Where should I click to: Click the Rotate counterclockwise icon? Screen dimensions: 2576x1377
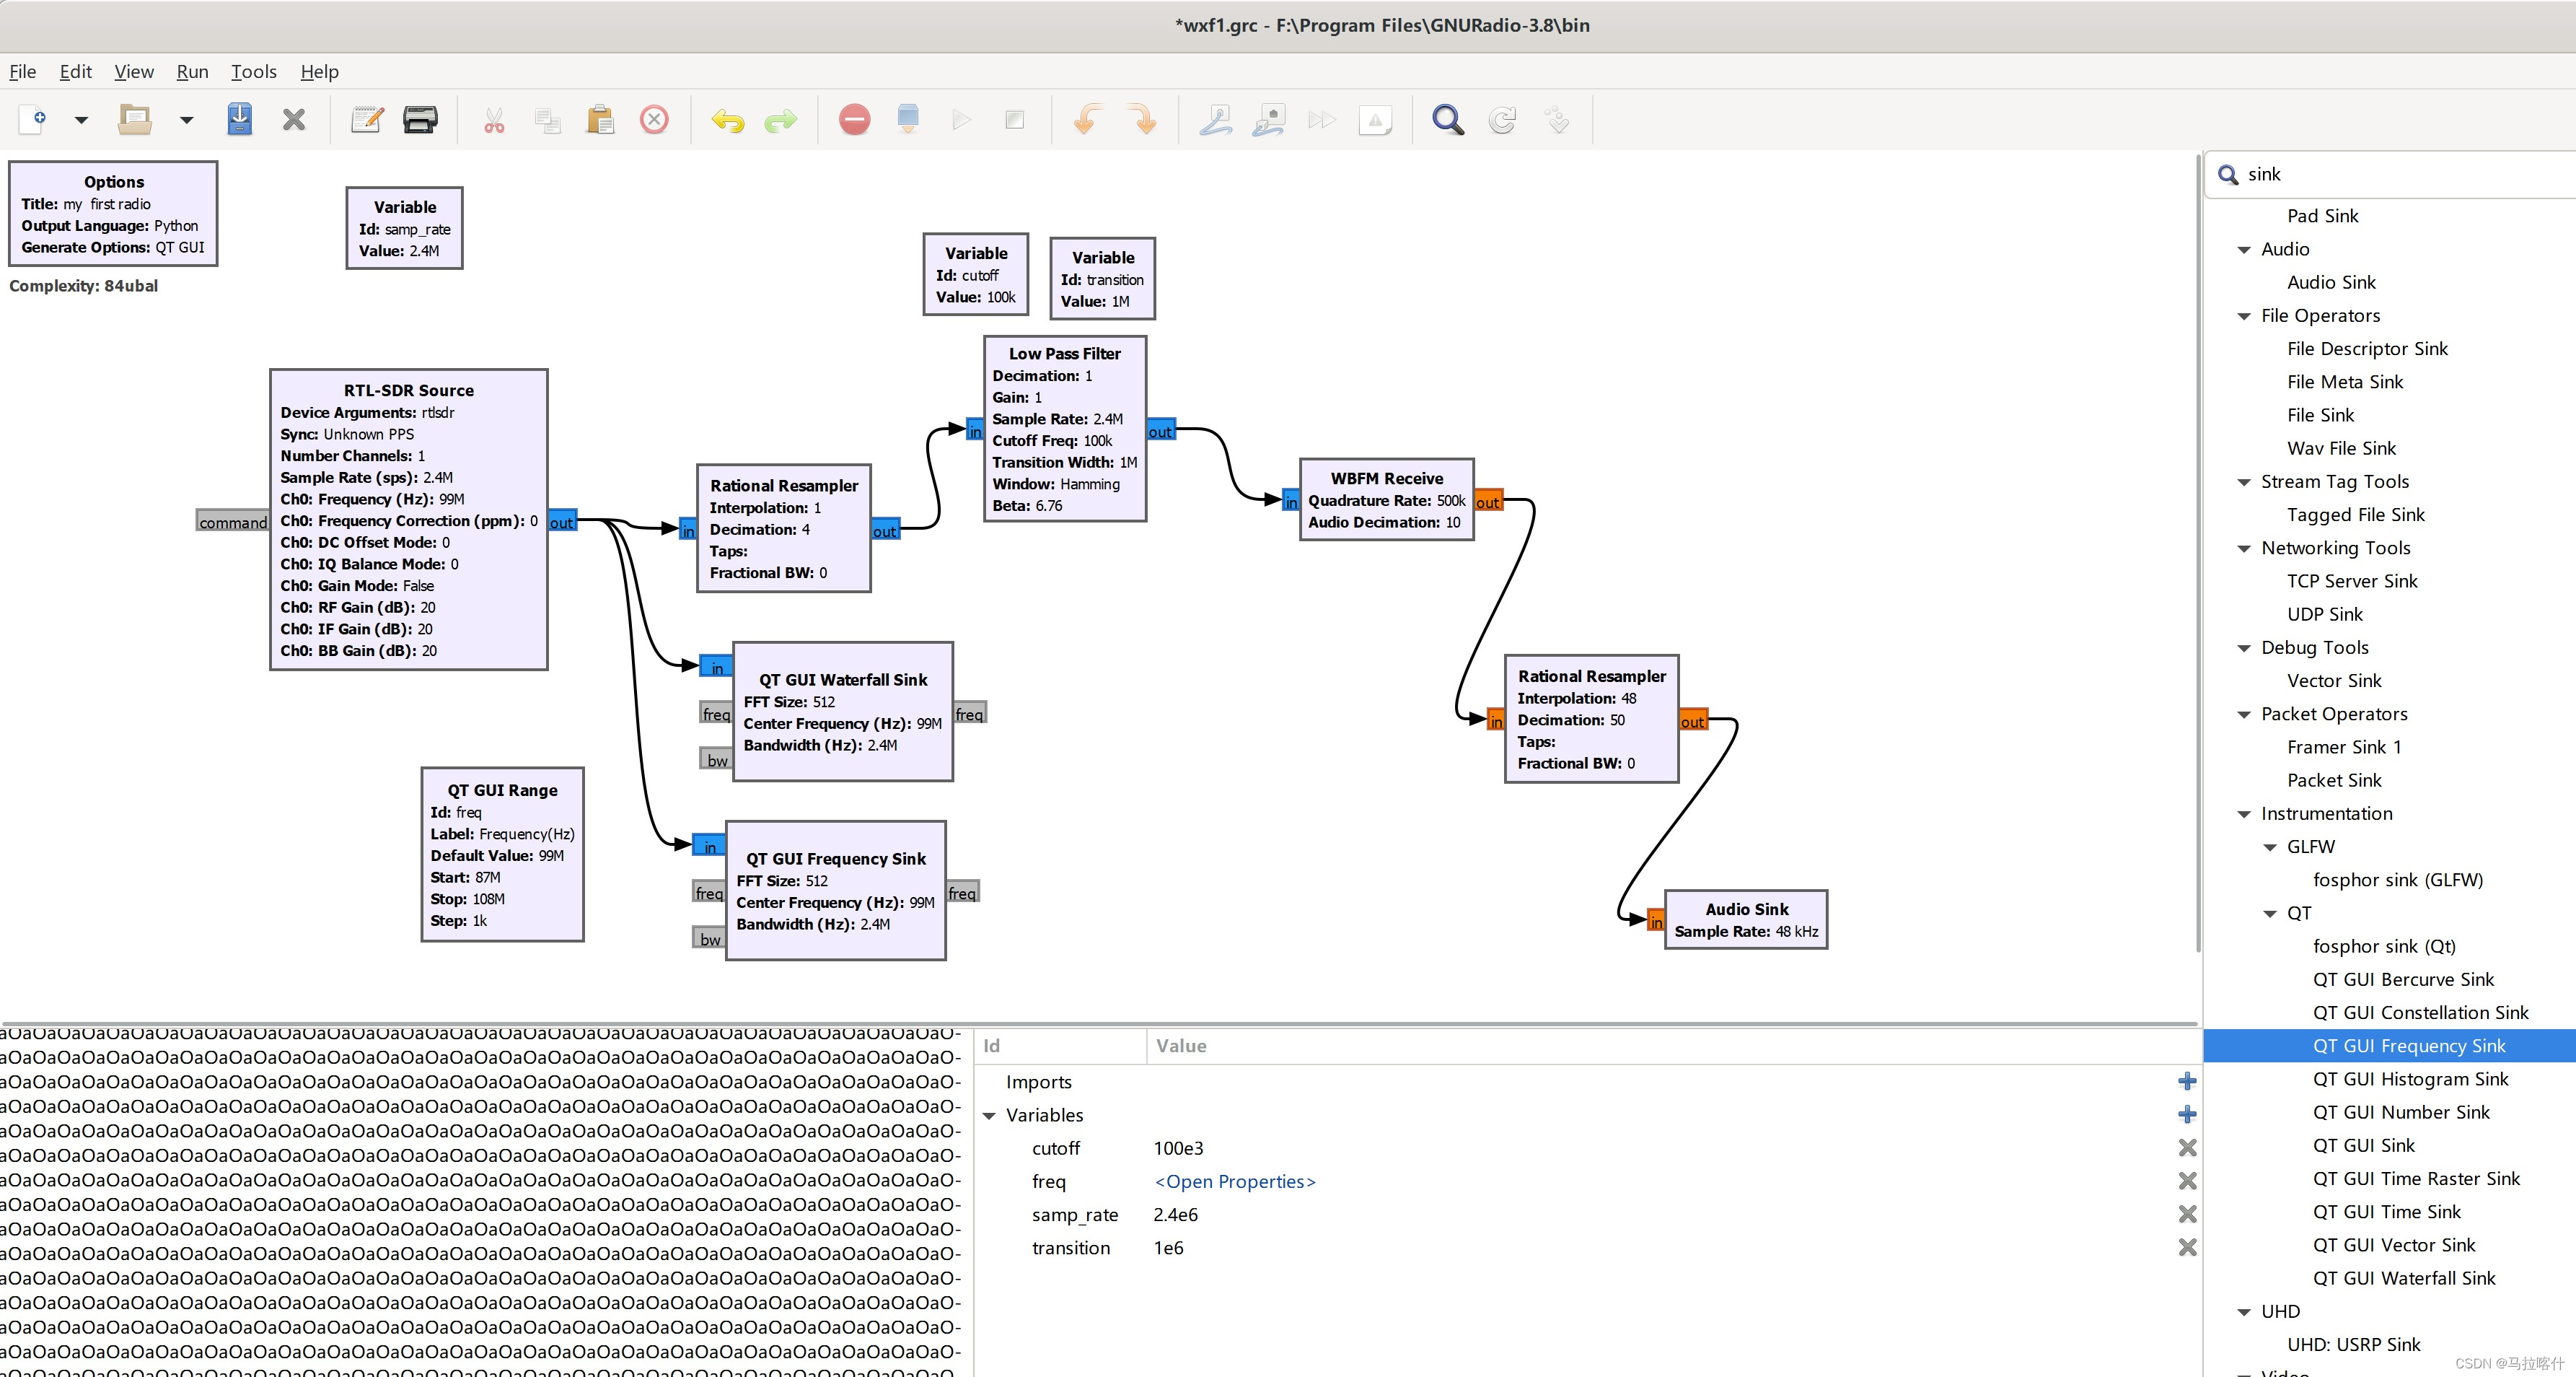click(x=1087, y=120)
